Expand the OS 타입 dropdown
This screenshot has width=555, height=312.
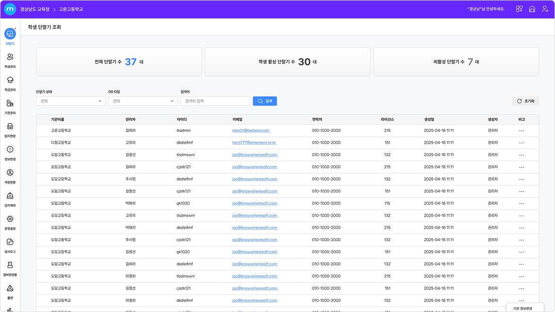(x=143, y=101)
